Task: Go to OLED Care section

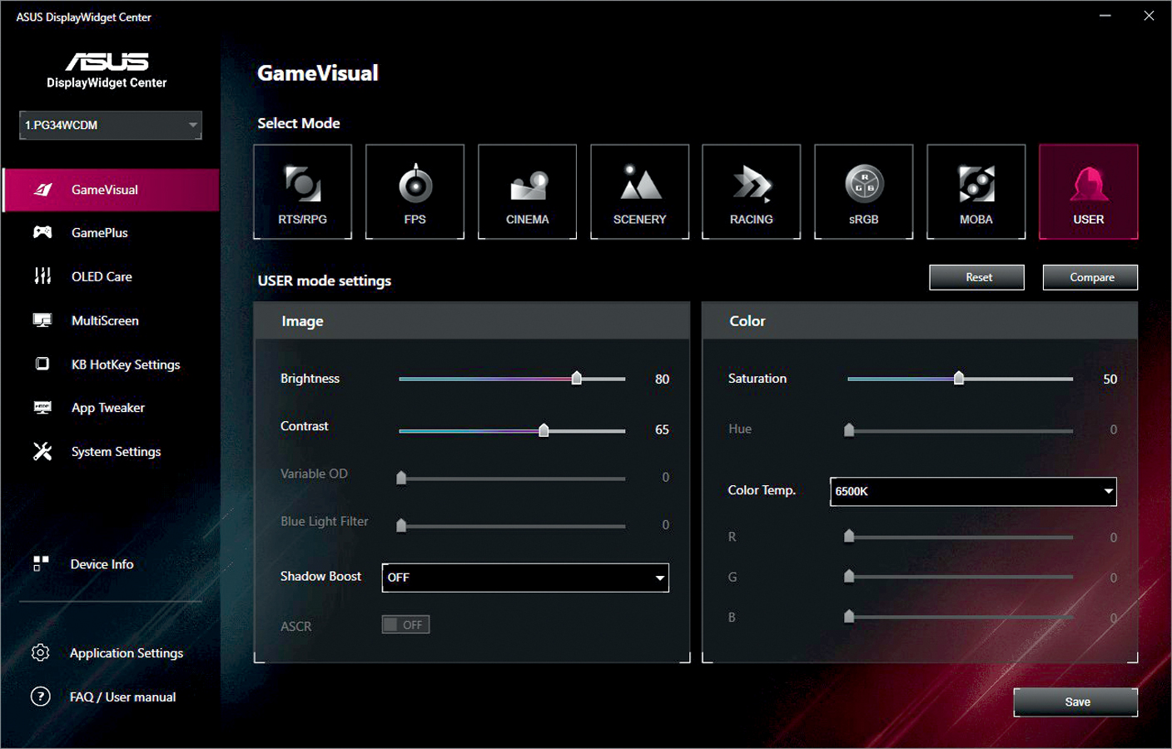Action: pos(102,277)
